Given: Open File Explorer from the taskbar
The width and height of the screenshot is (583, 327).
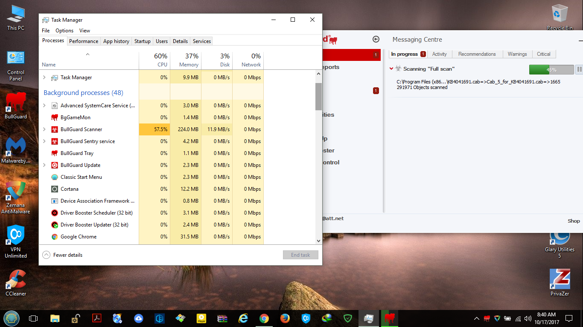Looking at the screenshot, I should point(55,318).
